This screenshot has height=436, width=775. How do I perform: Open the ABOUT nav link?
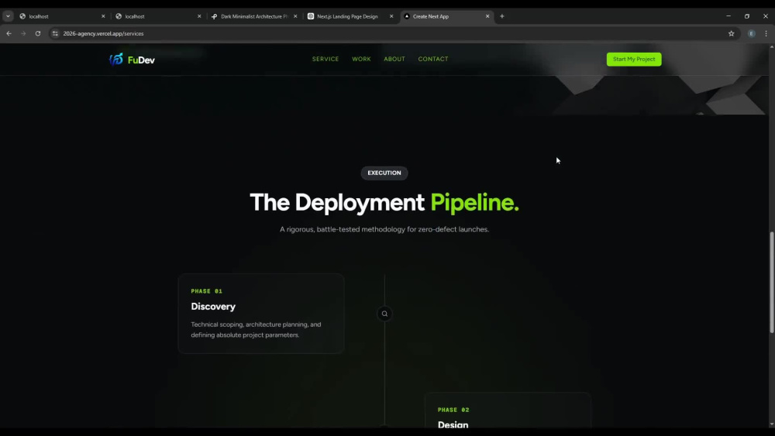click(394, 59)
